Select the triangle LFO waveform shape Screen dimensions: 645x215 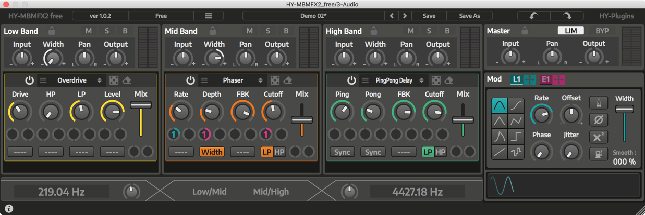[500, 121]
